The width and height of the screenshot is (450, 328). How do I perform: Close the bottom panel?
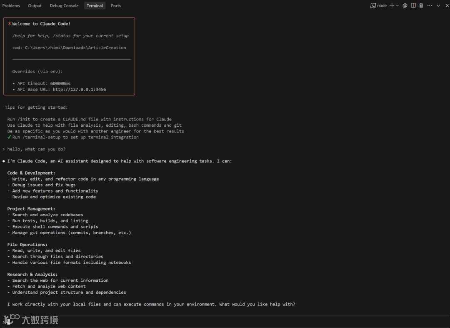(447, 5)
